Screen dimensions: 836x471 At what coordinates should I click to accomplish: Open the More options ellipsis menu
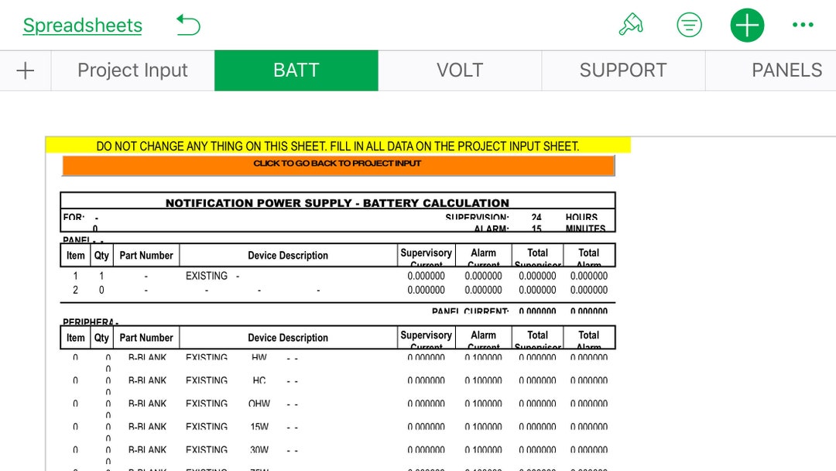pos(803,24)
